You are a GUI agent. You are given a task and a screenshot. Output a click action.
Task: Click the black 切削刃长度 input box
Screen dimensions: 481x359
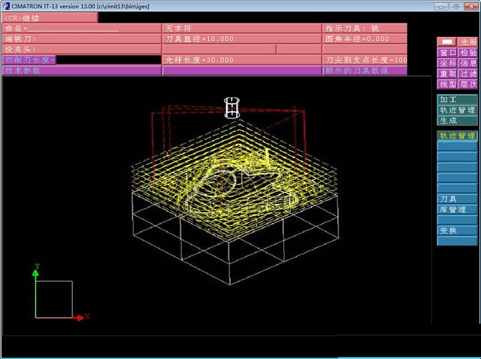coord(109,59)
